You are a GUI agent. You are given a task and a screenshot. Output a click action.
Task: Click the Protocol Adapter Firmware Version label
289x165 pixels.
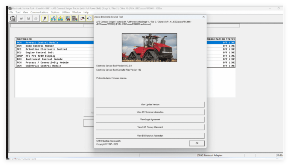pyautogui.click(x=111, y=78)
